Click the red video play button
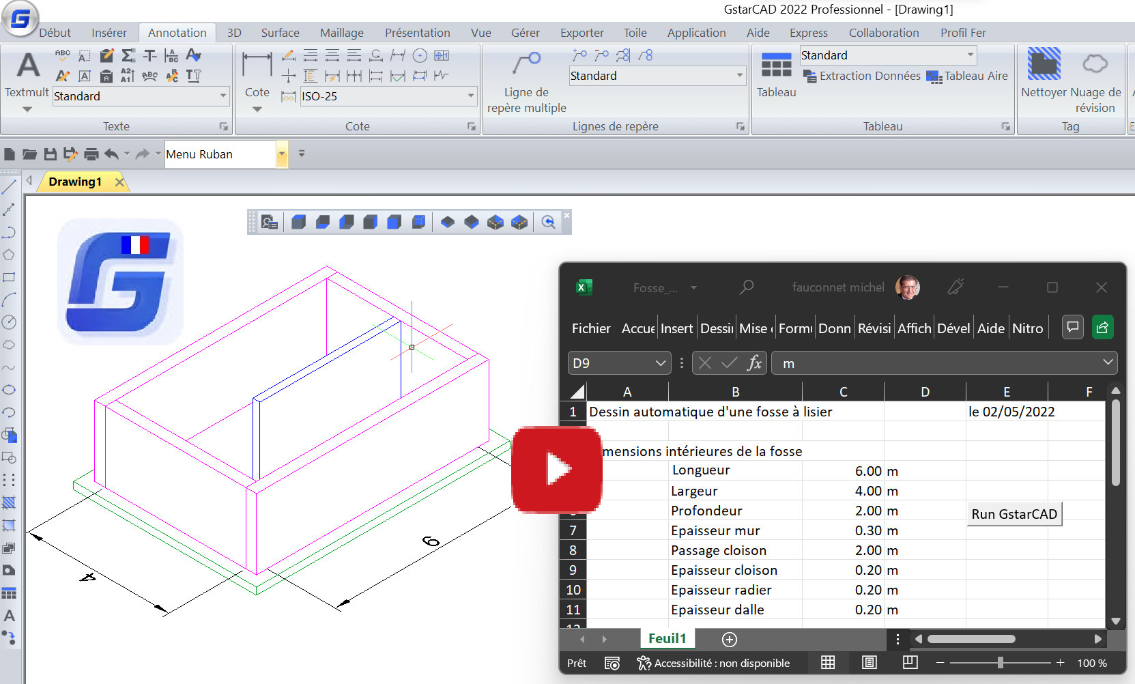Viewport: 1135px width, 684px height. 557,470
